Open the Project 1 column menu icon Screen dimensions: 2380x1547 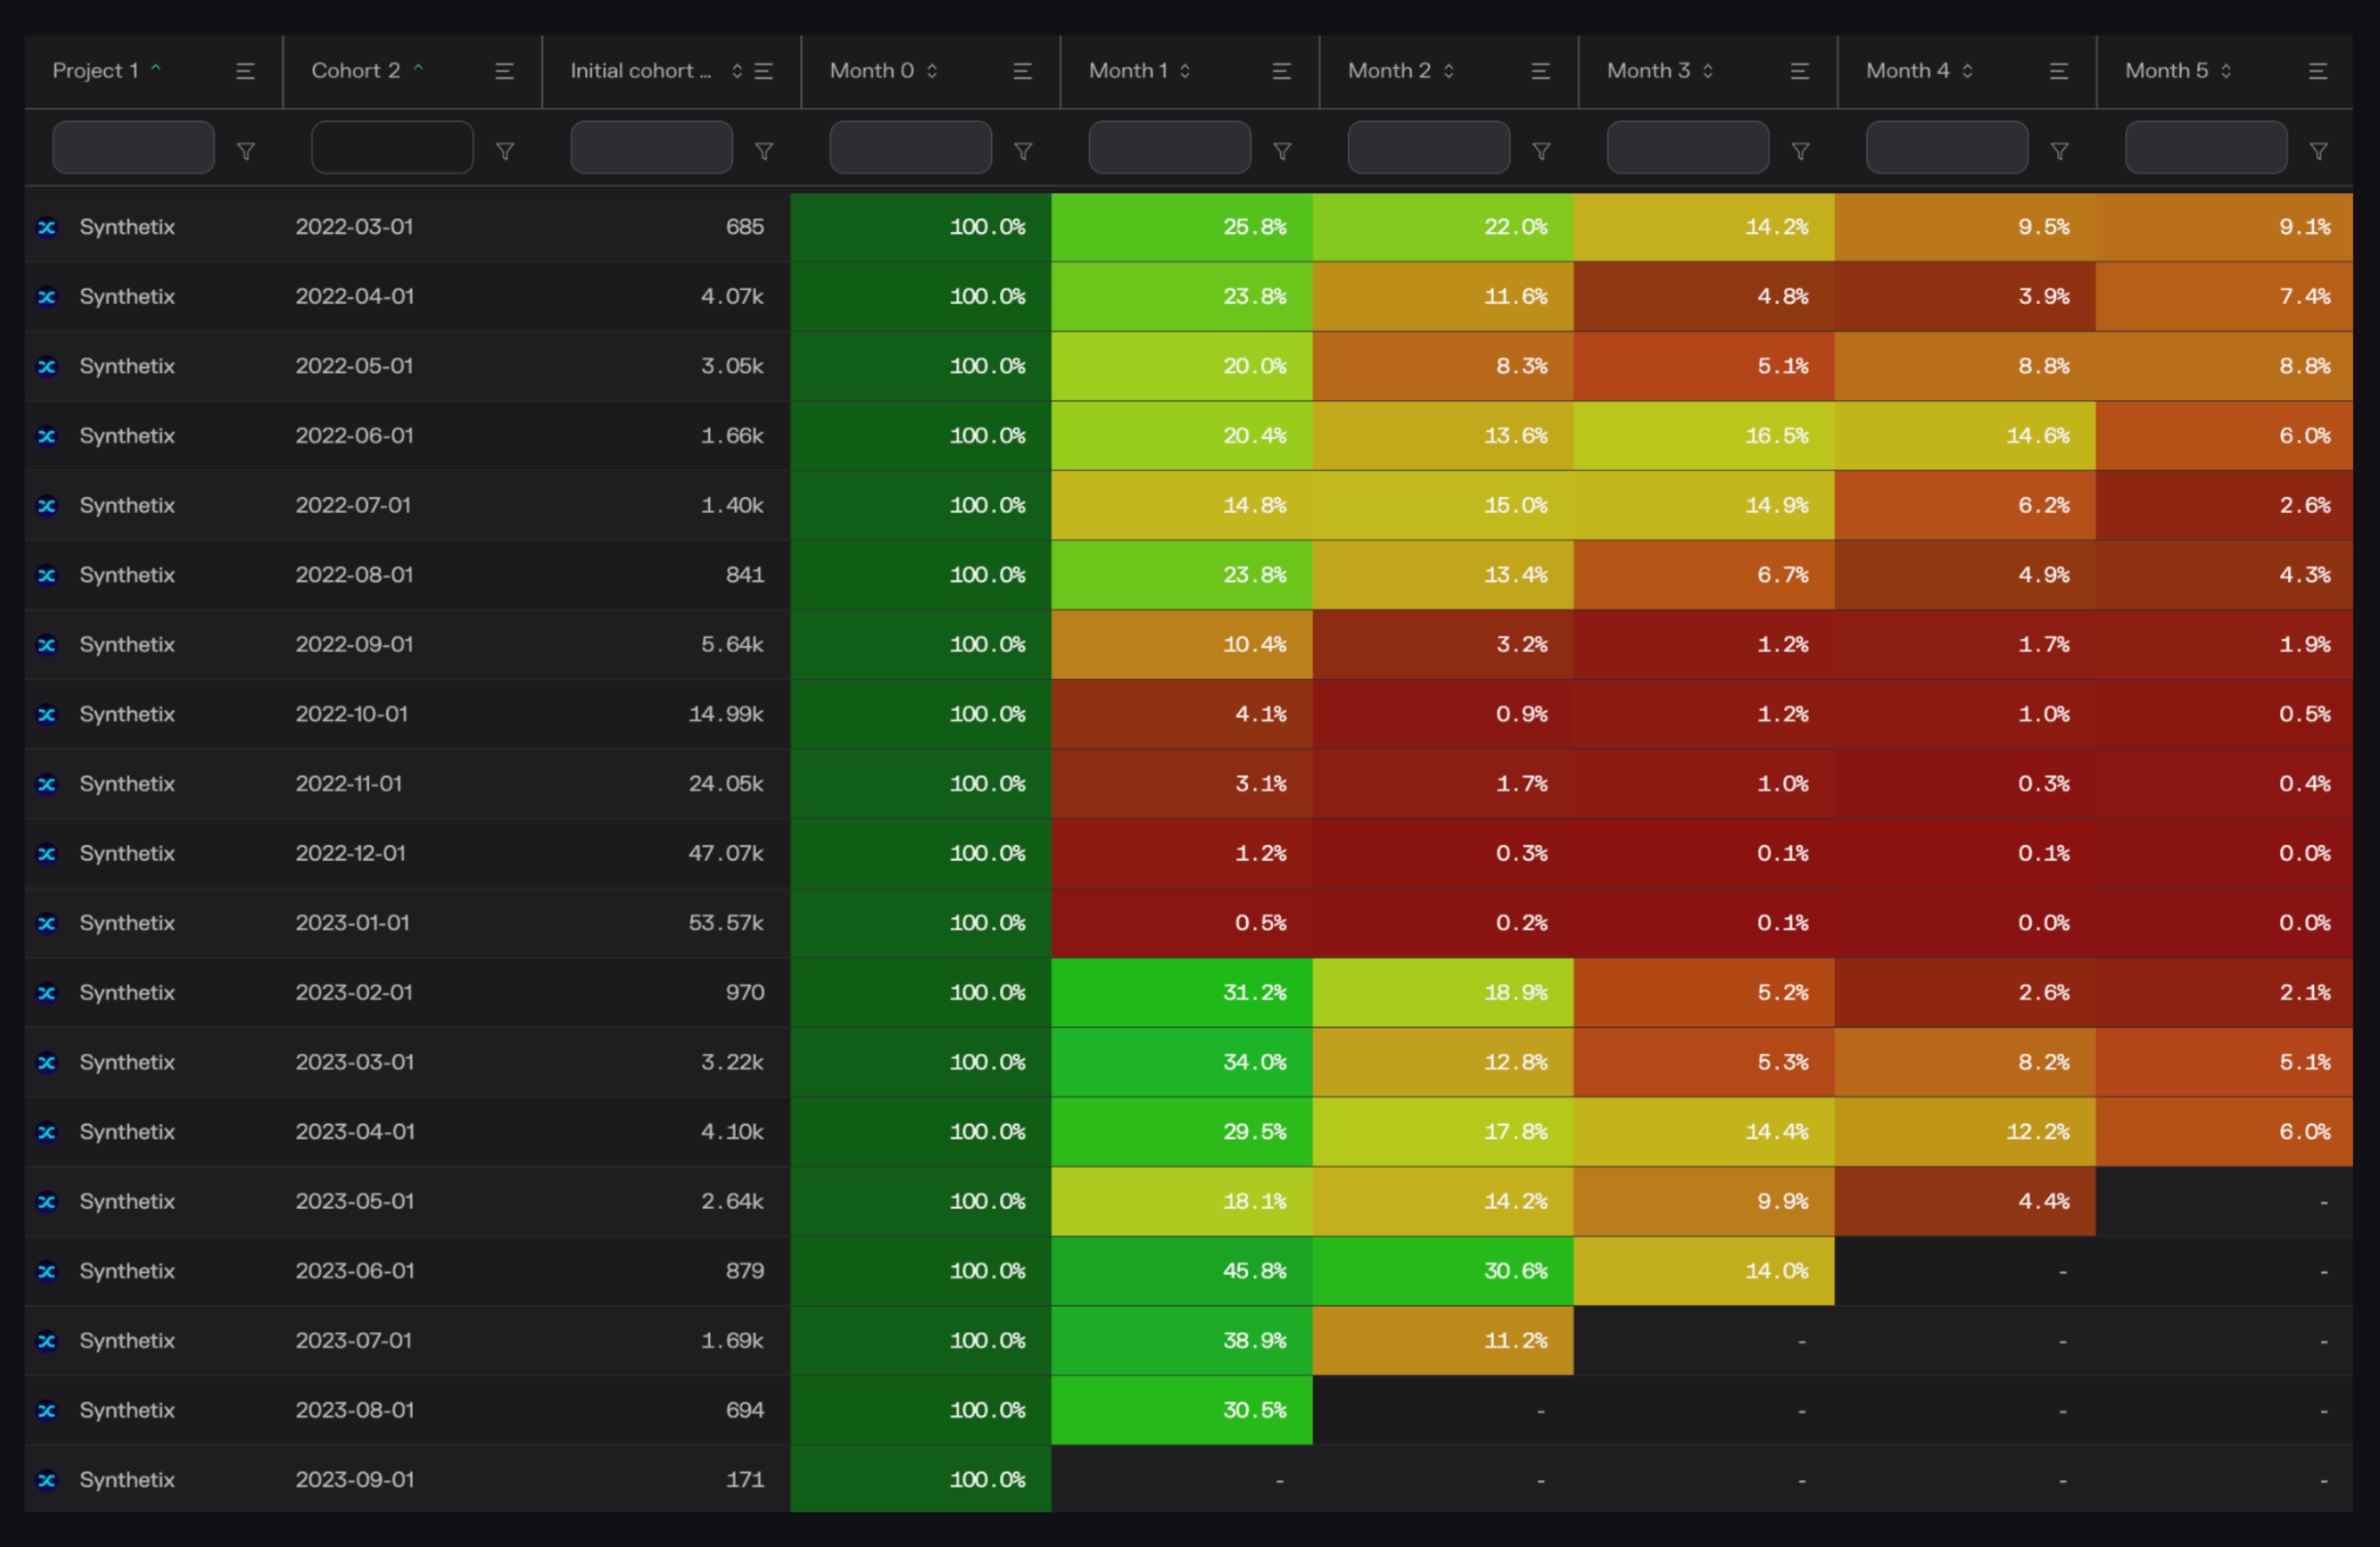coord(245,71)
